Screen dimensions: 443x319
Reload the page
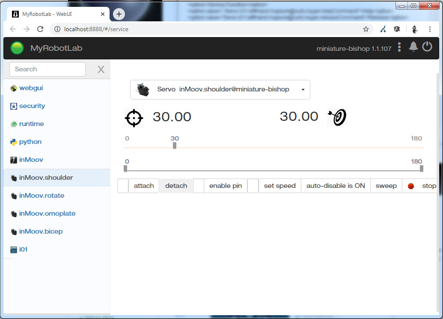[x=40, y=29]
